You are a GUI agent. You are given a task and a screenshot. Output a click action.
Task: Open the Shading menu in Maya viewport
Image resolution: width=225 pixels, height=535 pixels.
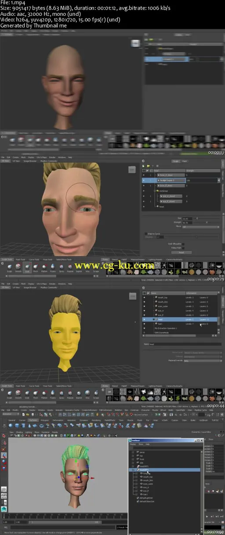(19, 432)
